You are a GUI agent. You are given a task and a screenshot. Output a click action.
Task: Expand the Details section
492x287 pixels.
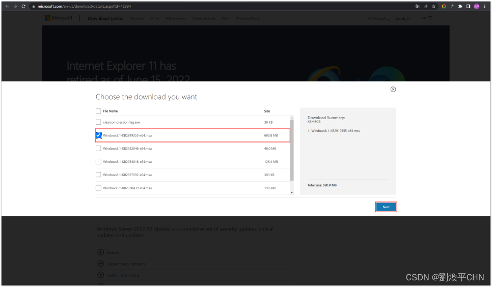click(108, 252)
